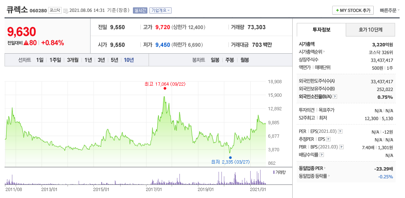Screen dimensions: 405x198
Task: Open the help icon beside 배당수익률
Action: coord(321,155)
